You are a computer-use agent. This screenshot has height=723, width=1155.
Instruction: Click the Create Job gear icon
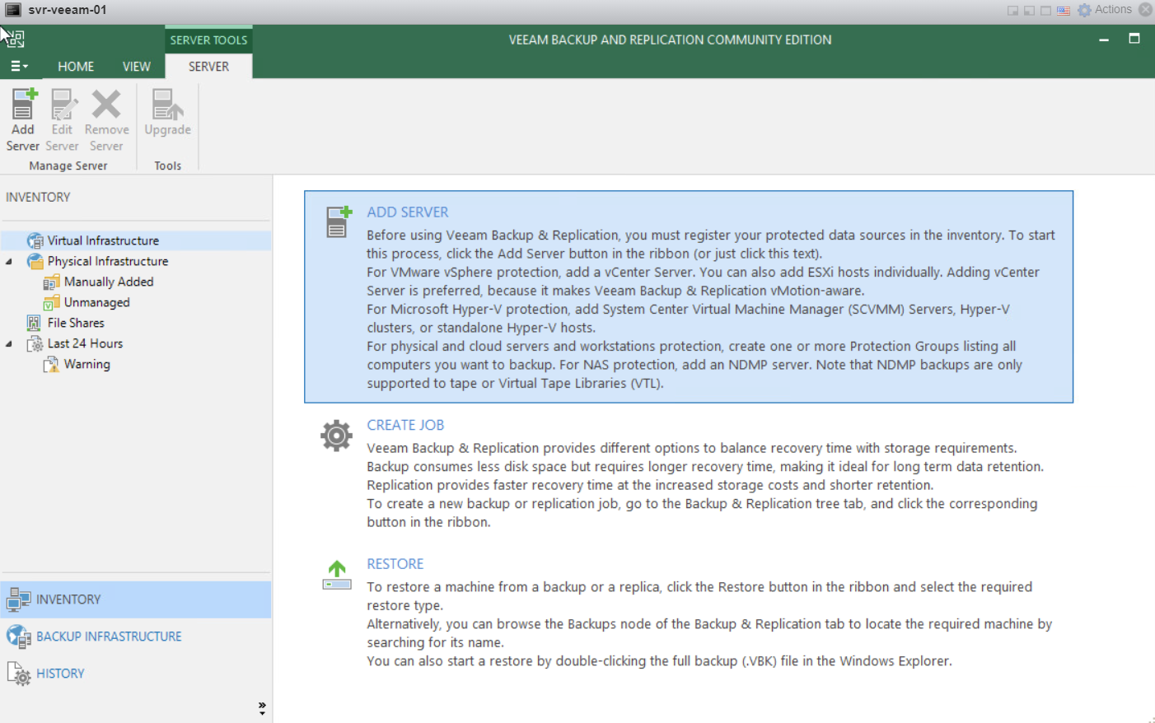336,436
